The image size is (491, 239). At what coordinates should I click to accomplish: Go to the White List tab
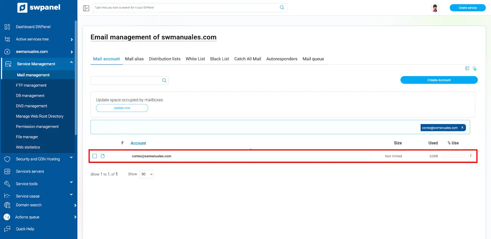click(195, 59)
